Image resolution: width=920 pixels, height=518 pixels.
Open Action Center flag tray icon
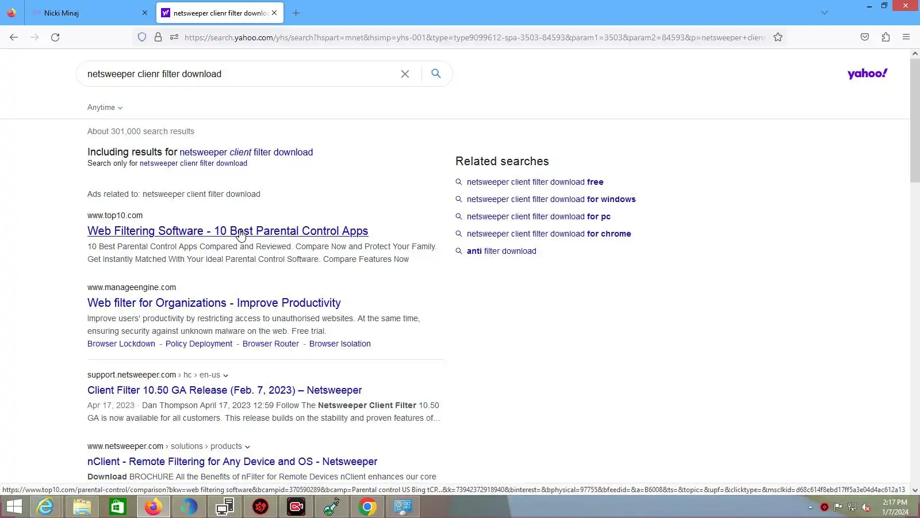pos(838,507)
